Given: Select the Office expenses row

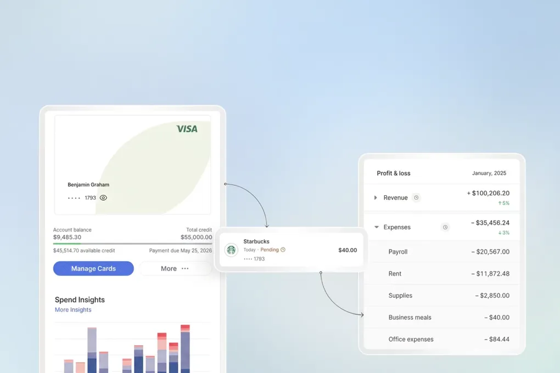Looking at the screenshot, I should 441,339.
